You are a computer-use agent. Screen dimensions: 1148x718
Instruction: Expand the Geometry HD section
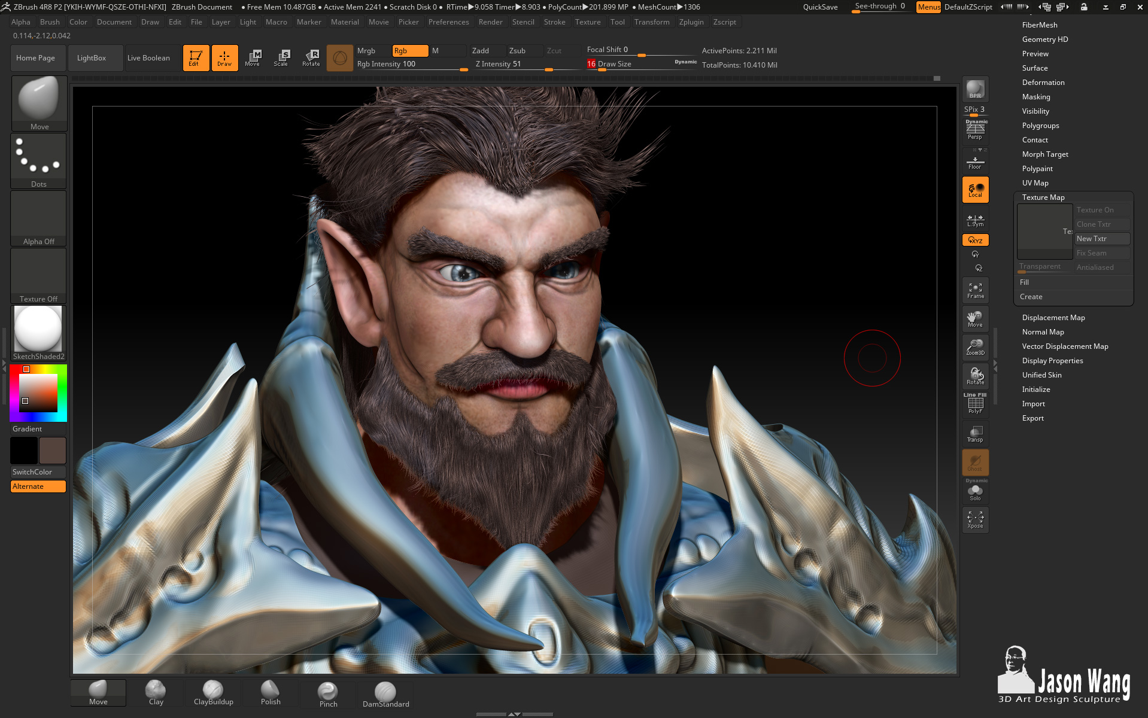1045,39
